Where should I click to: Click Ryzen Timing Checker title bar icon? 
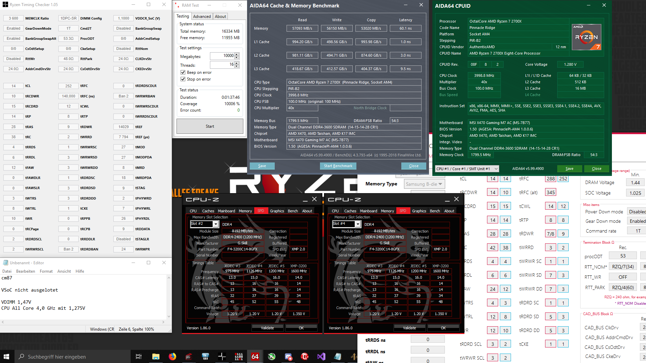coord(5,5)
